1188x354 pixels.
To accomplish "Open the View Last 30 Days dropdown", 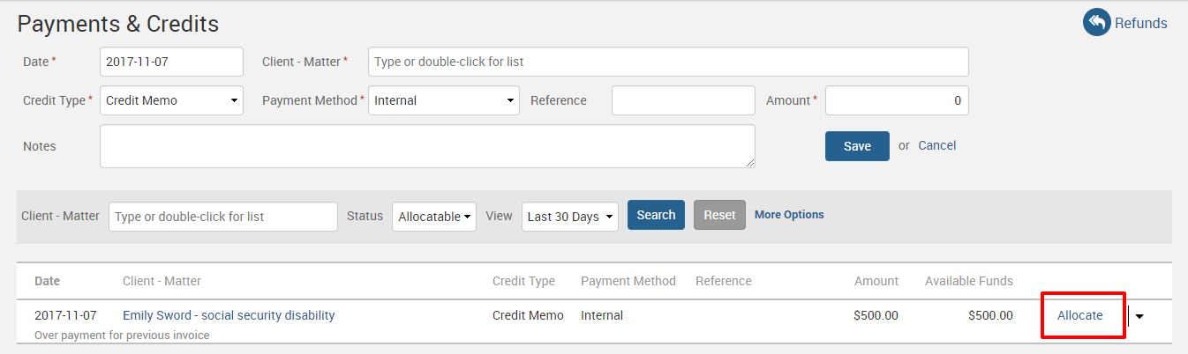I will click(x=569, y=216).
